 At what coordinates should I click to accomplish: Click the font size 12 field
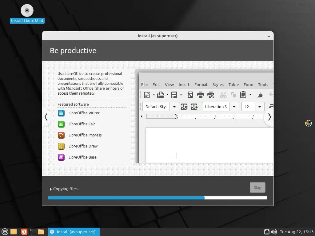tap(248, 107)
